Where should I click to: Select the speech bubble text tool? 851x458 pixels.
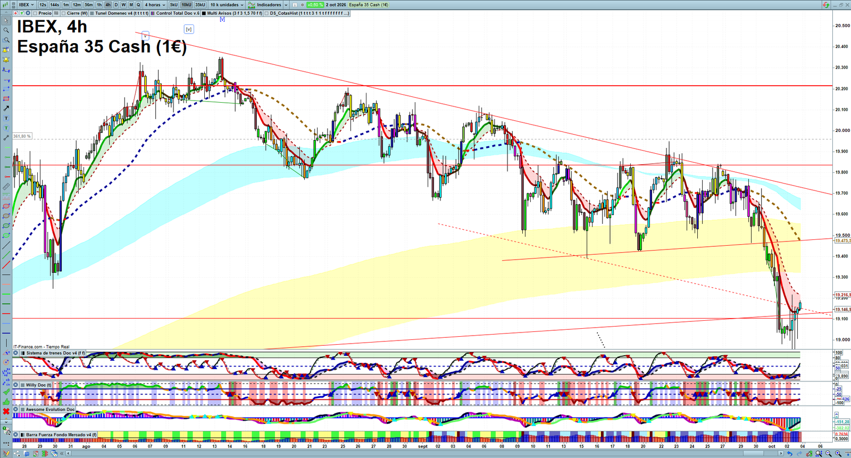click(6, 128)
